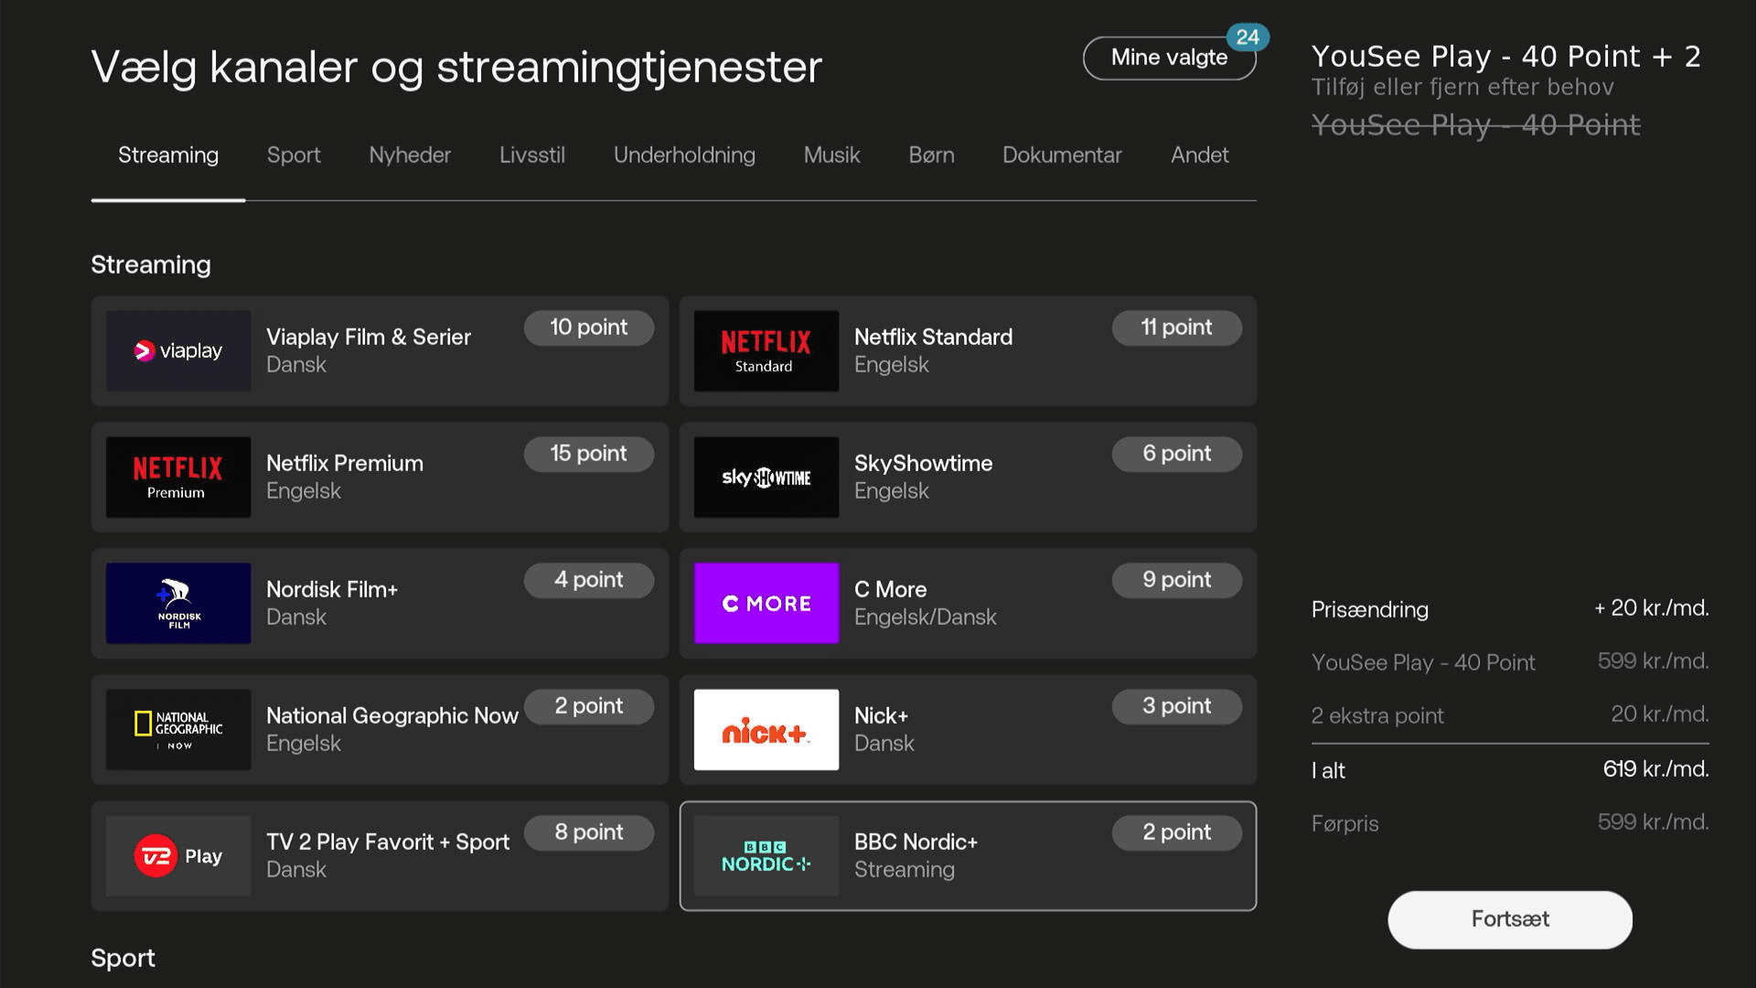This screenshot has height=988, width=1756.
Task: Click the 15 point Netflix Premium badge
Action: tap(589, 454)
